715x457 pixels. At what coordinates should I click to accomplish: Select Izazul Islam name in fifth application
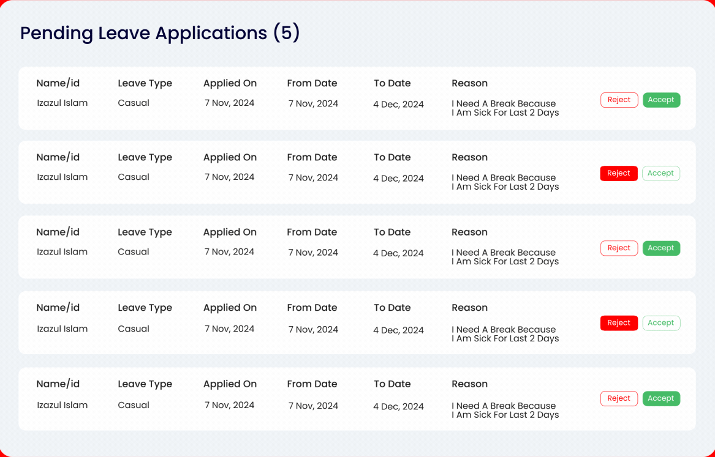point(62,405)
